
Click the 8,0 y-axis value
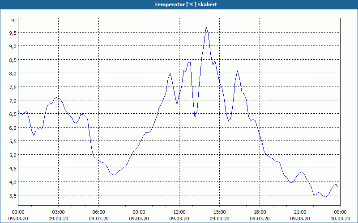(x=13, y=74)
